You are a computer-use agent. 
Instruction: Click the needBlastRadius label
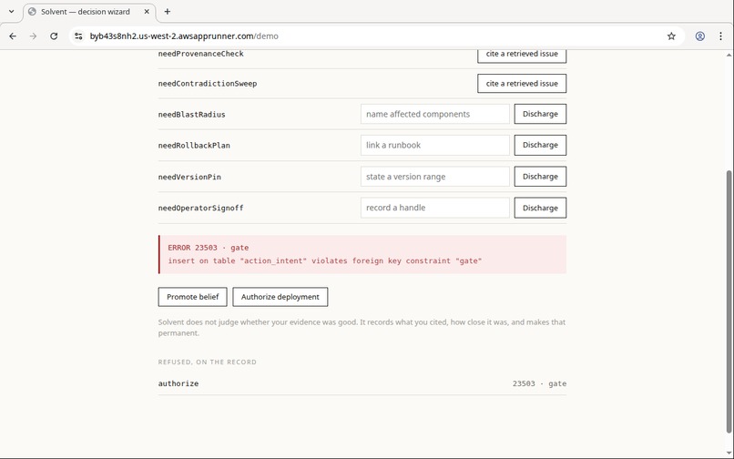(x=191, y=114)
